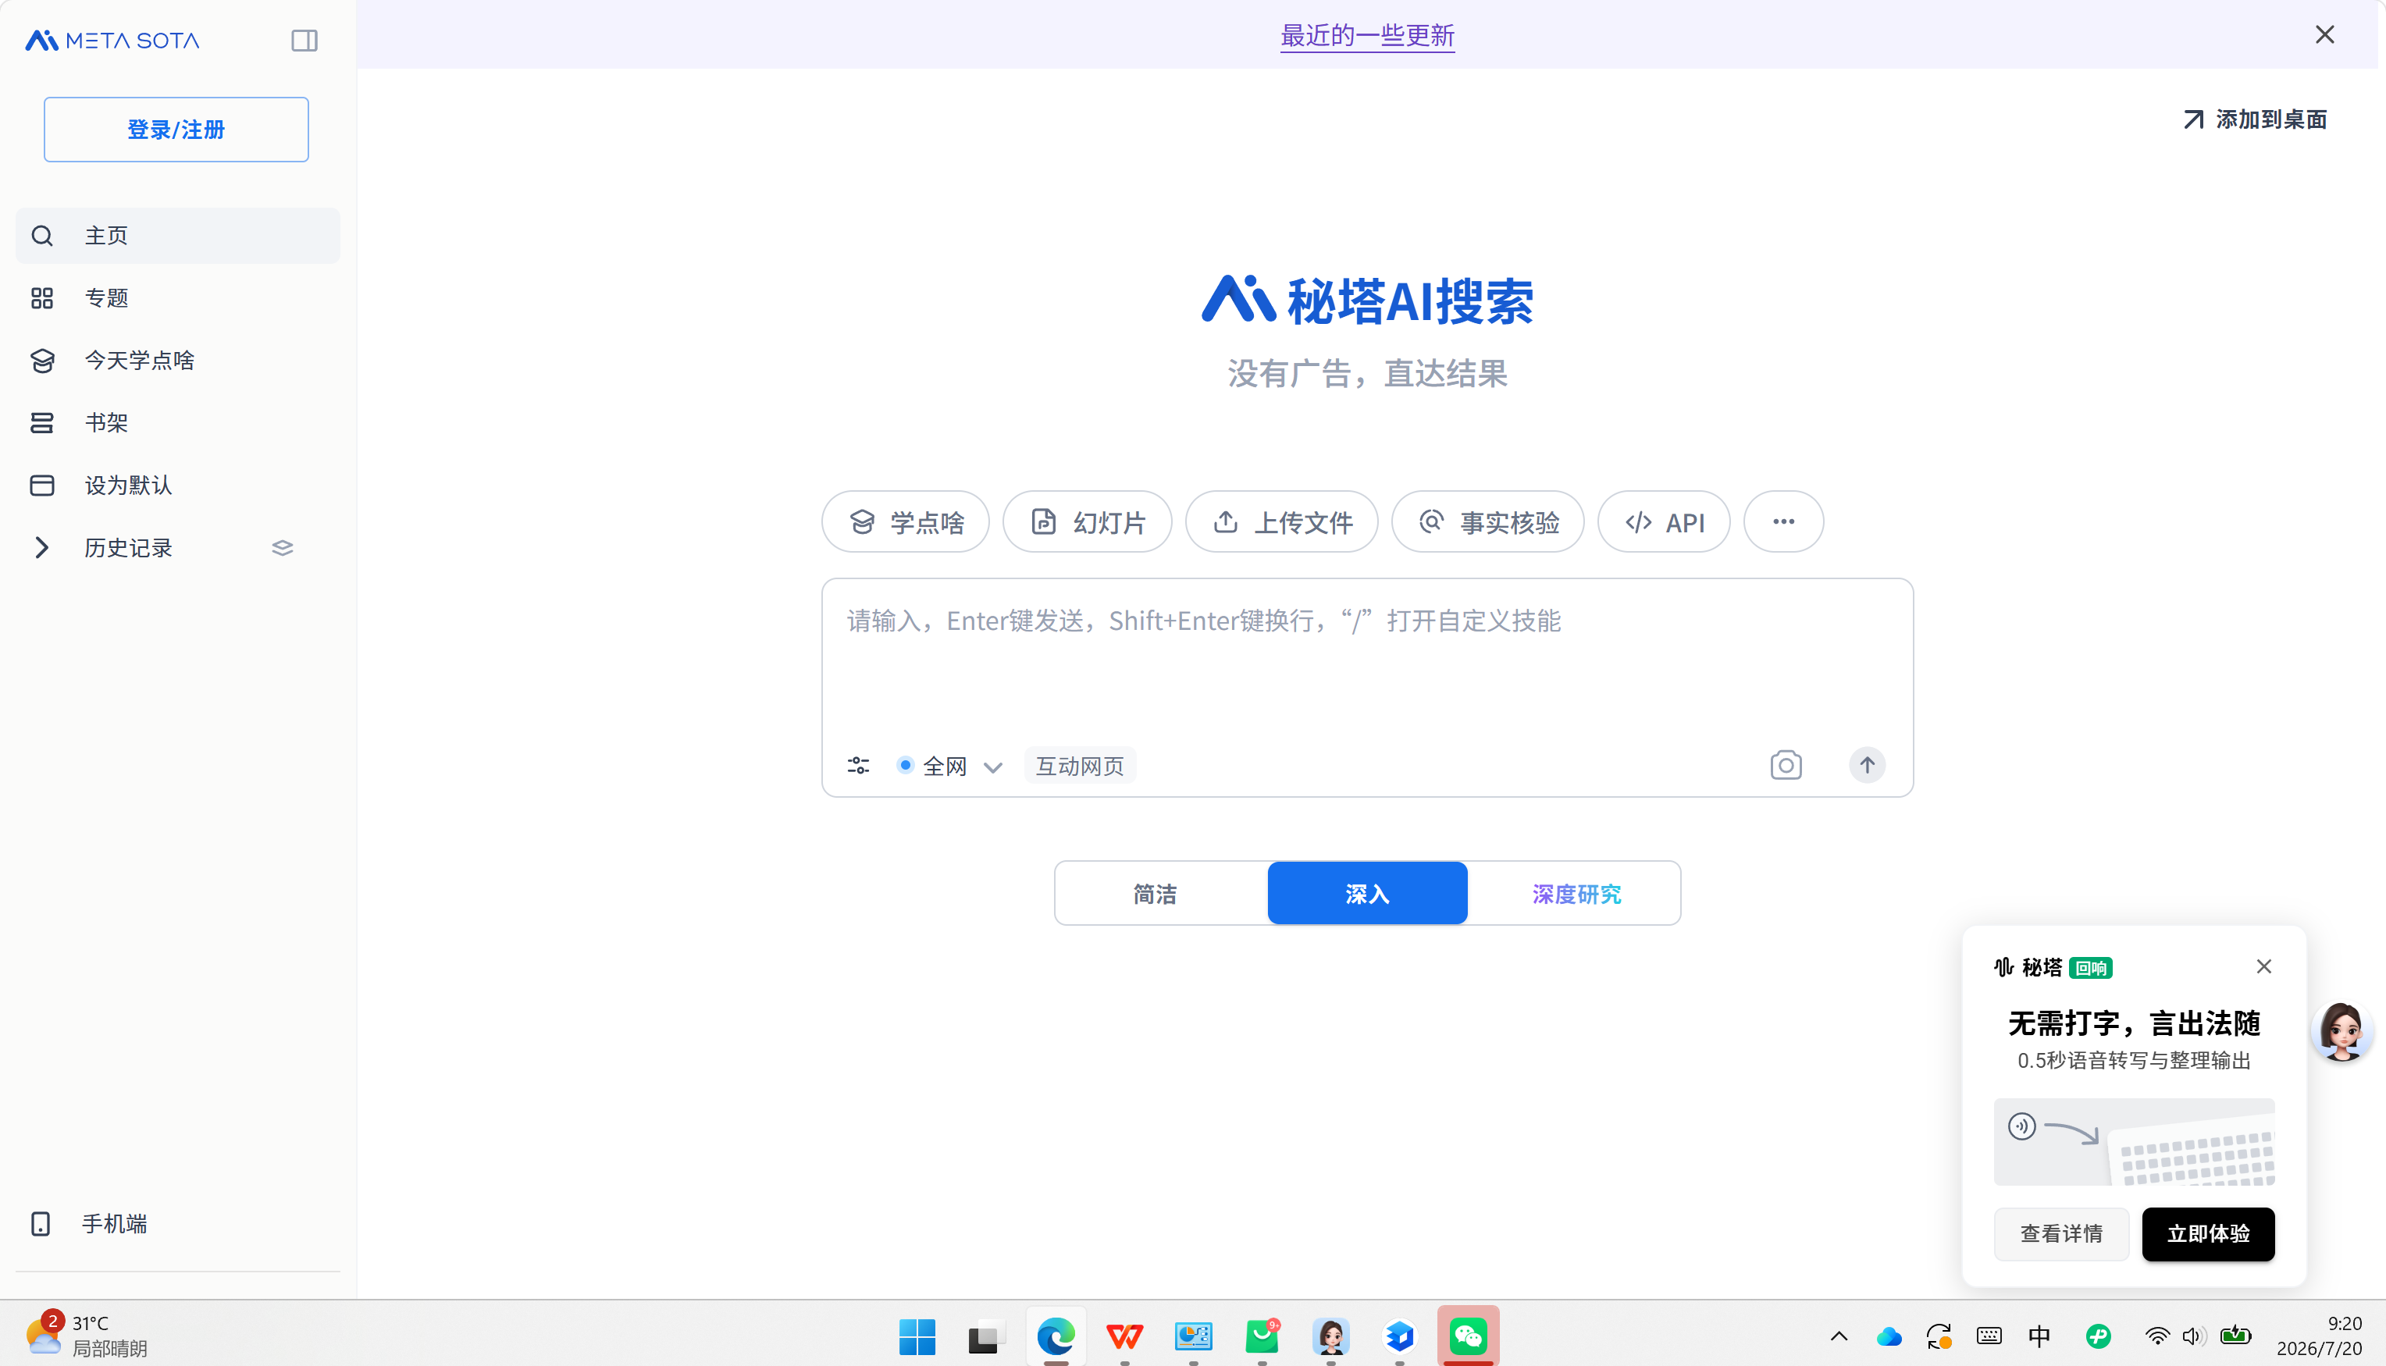
Task: Click the Meta Sota logo
Action: click(112, 41)
